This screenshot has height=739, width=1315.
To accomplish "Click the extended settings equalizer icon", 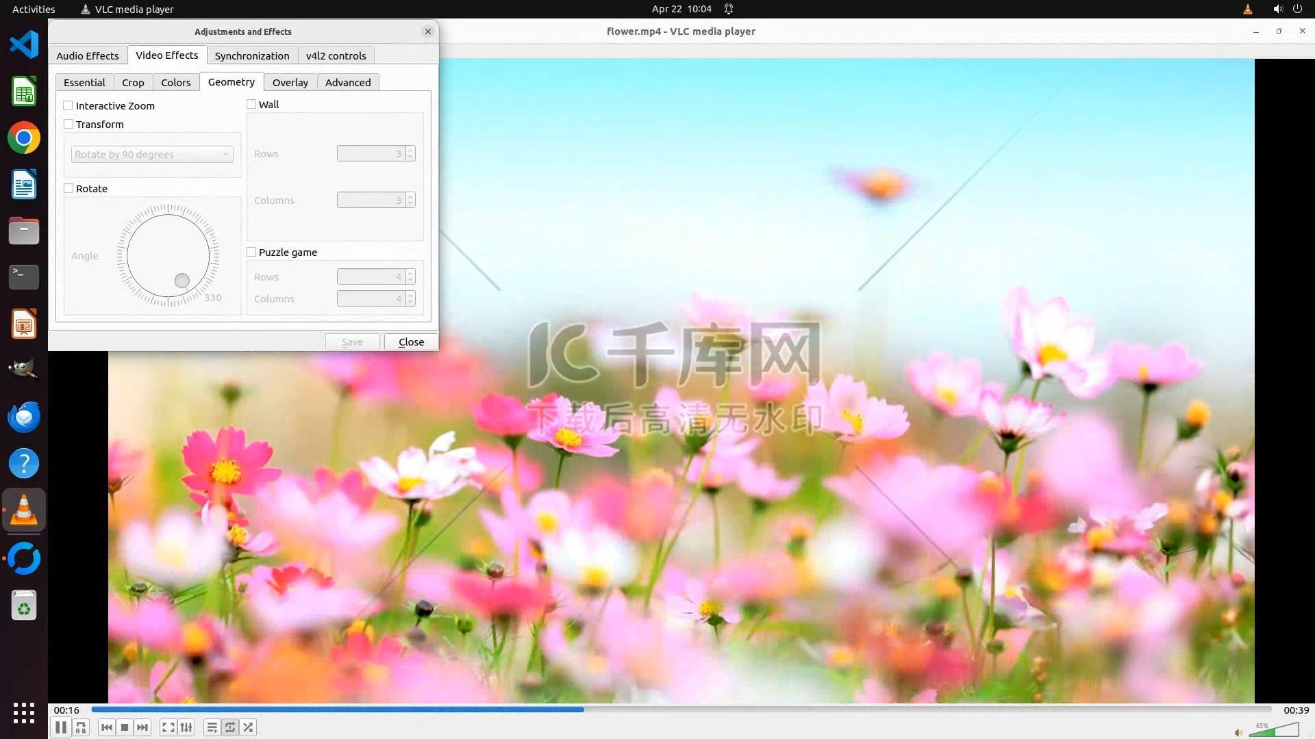I will [186, 727].
